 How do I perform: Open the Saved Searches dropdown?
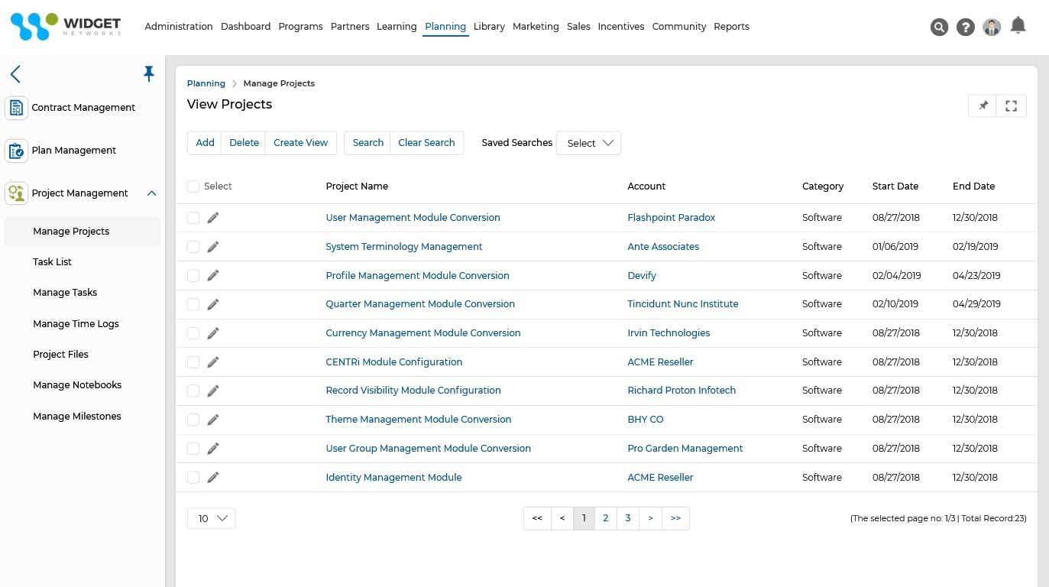(x=588, y=143)
